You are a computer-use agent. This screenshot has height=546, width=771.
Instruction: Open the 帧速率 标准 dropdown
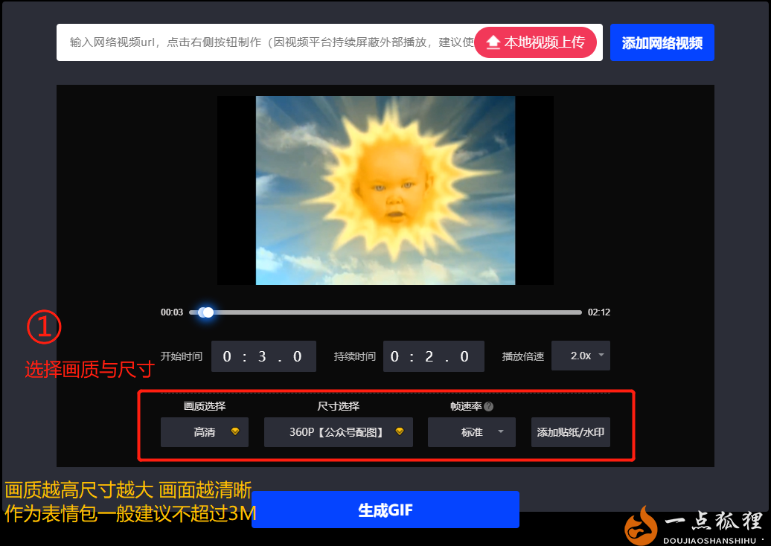(472, 432)
